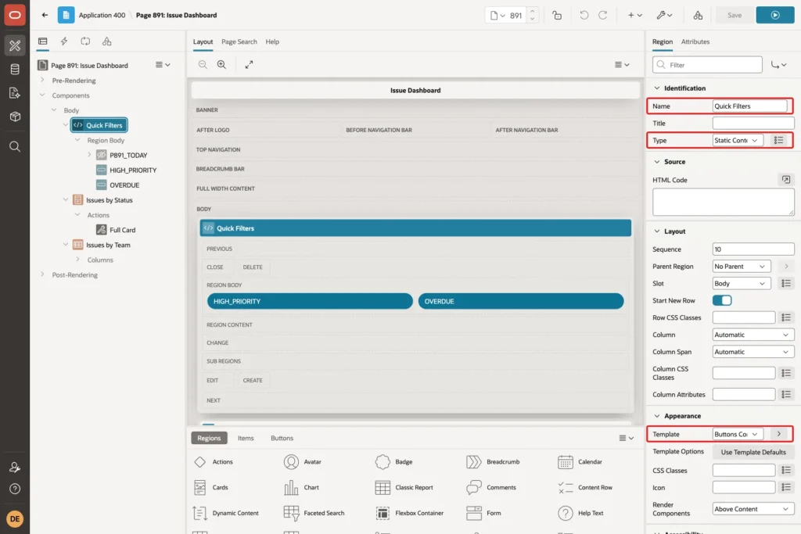Open the administration user icon in sidebar
Screen dimensions: 801x534
(x=15, y=467)
